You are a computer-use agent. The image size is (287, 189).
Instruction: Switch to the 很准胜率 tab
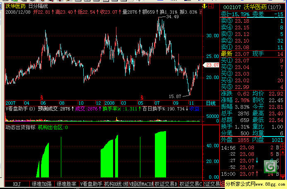pos(67,184)
